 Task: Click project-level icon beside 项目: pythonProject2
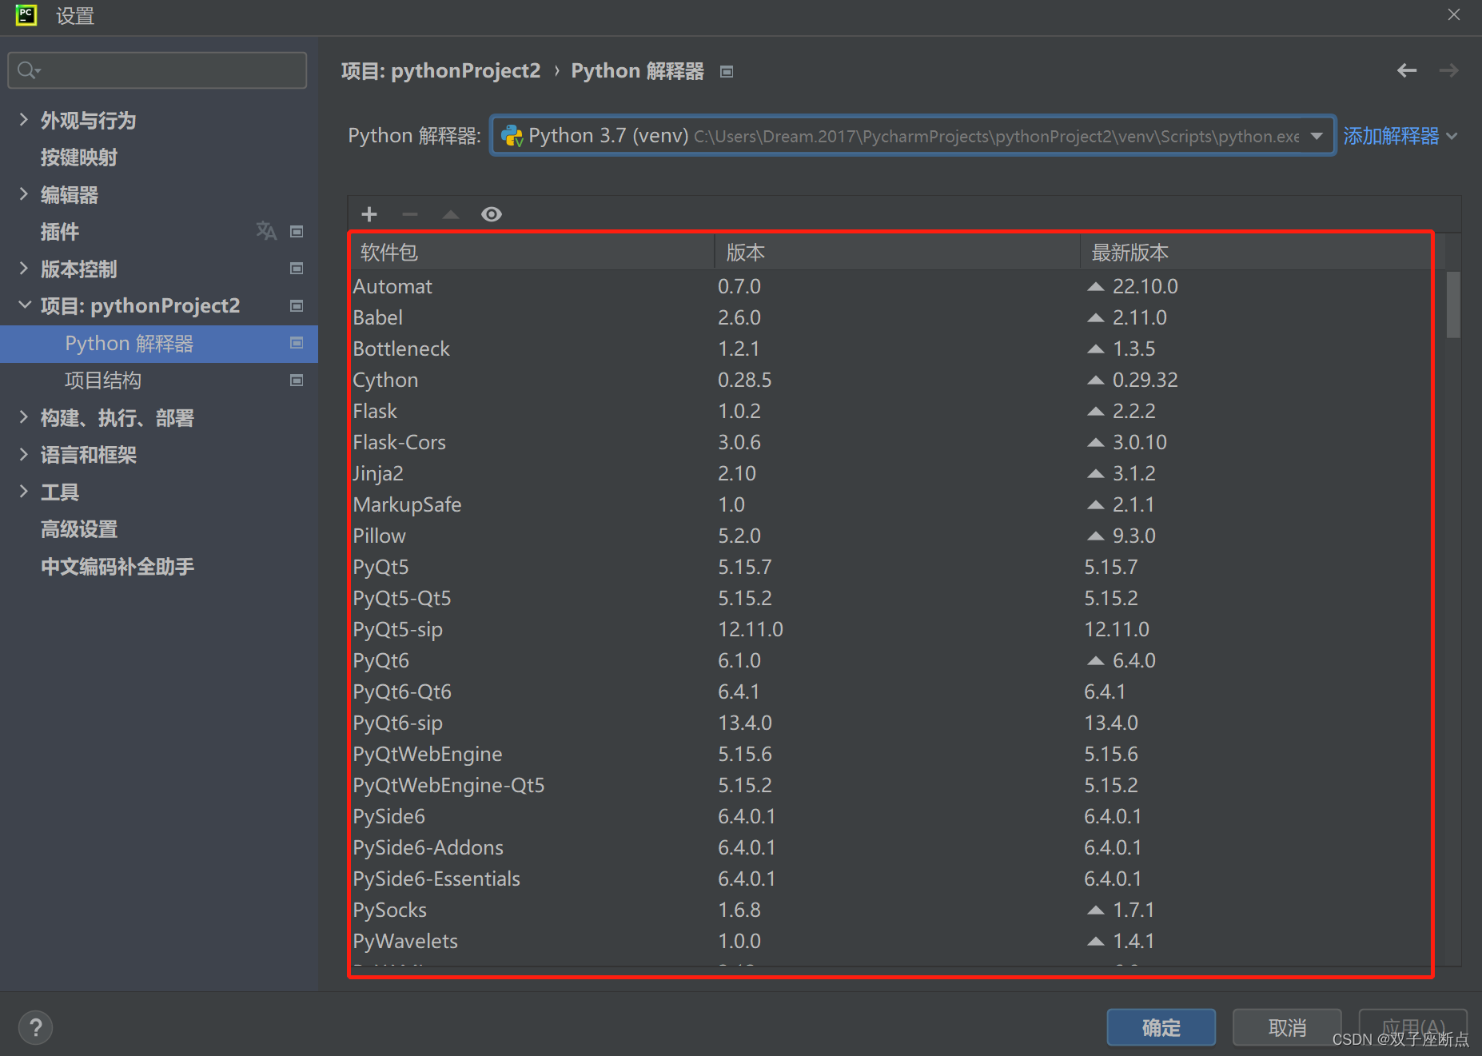pos(297,306)
